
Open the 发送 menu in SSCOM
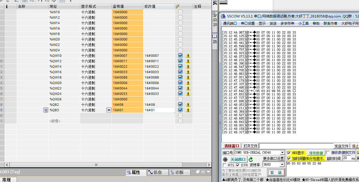coord(273,24)
